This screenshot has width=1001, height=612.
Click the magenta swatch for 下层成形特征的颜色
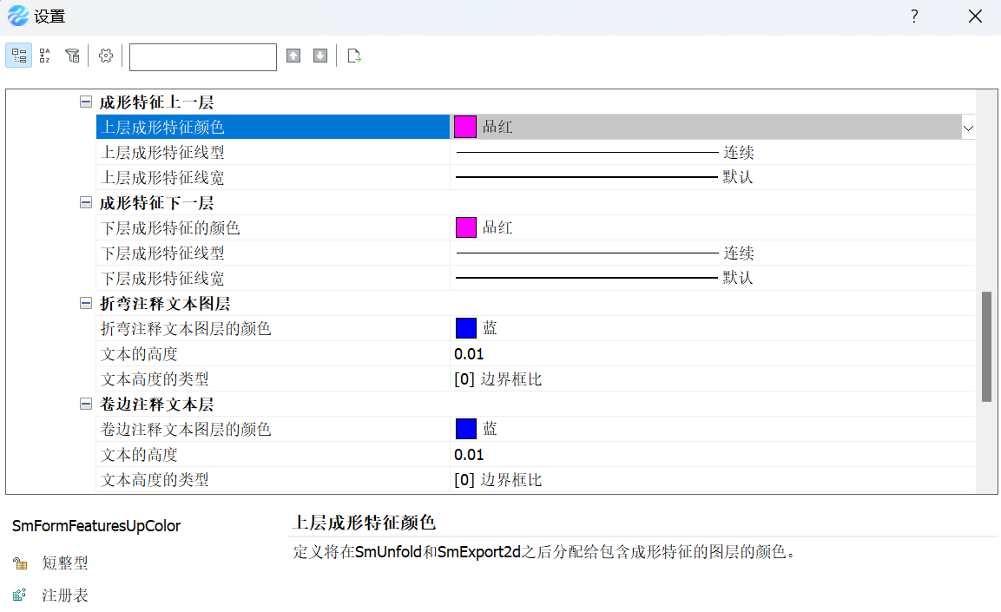[x=466, y=227]
